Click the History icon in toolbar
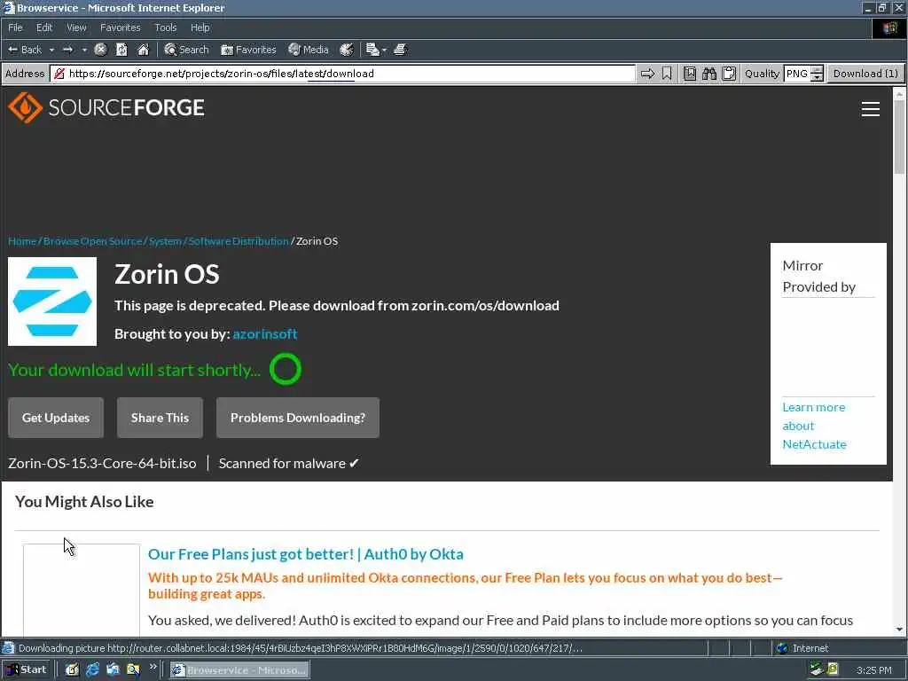This screenshot has width=908, height=681. 347,50
